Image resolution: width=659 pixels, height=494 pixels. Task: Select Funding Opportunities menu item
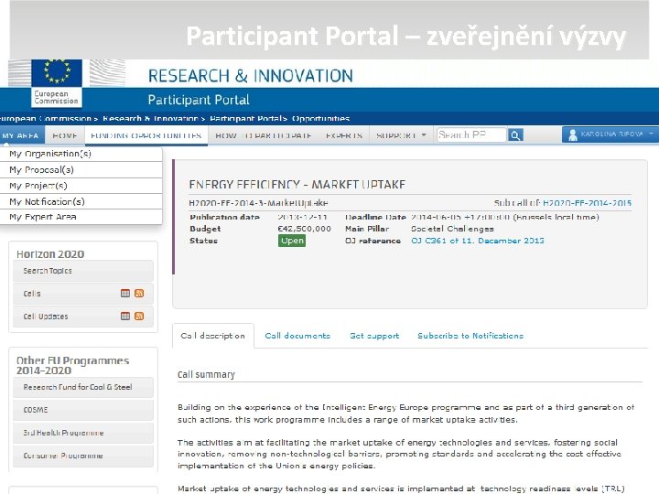pos(146,135)
